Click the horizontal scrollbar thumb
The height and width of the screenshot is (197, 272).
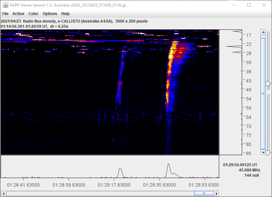(x=204, y=193)
